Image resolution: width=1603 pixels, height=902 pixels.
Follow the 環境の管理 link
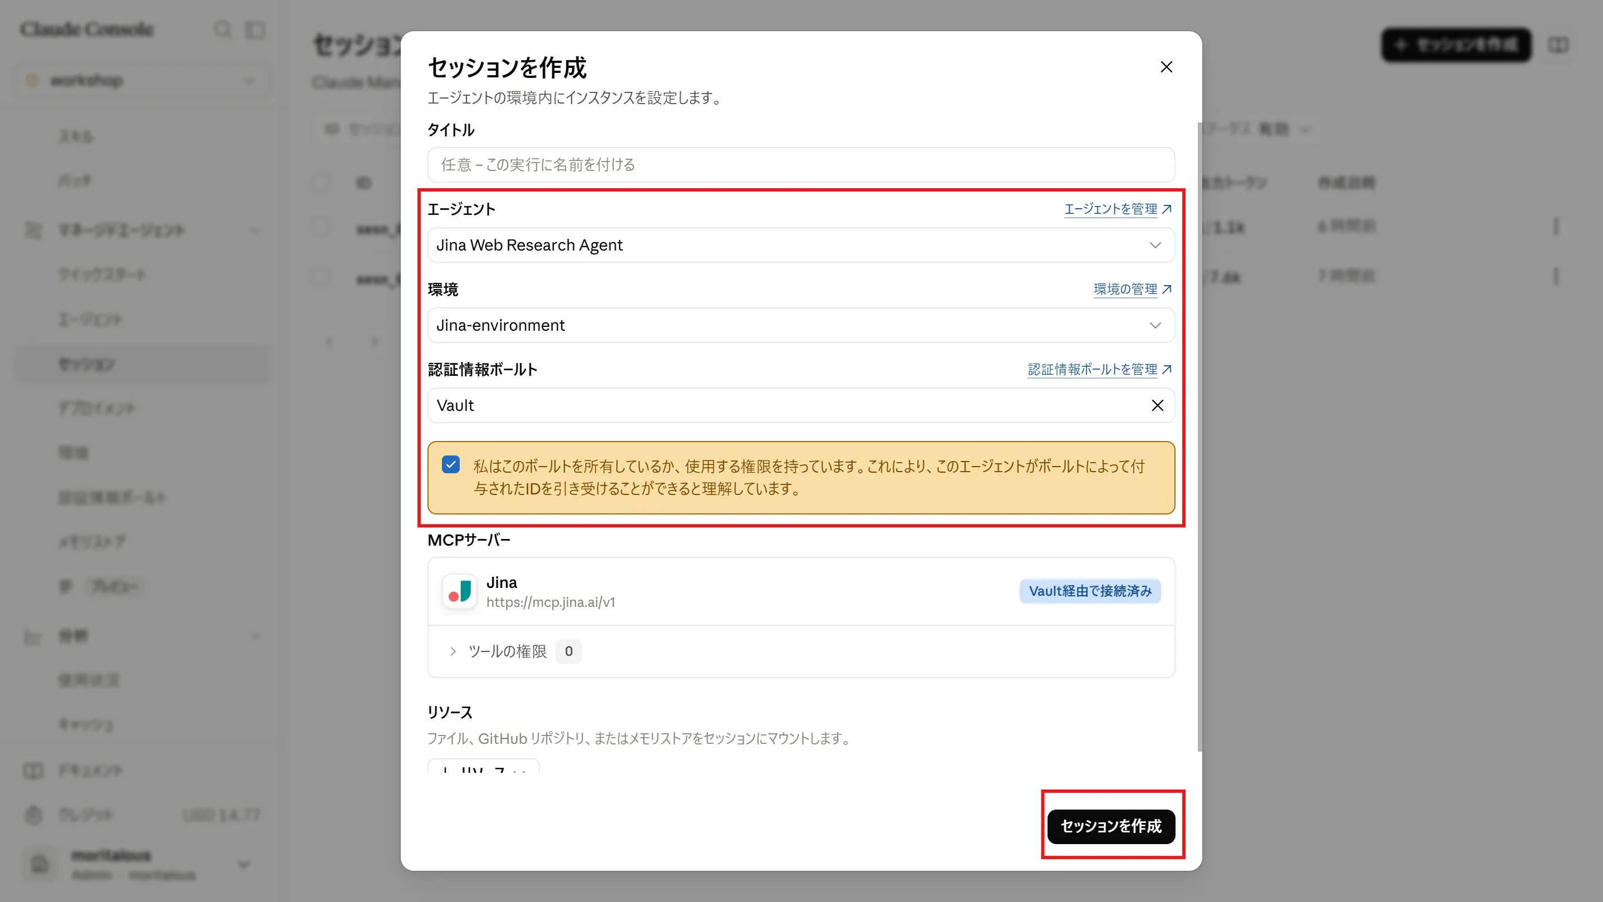tap(1133, 290)
